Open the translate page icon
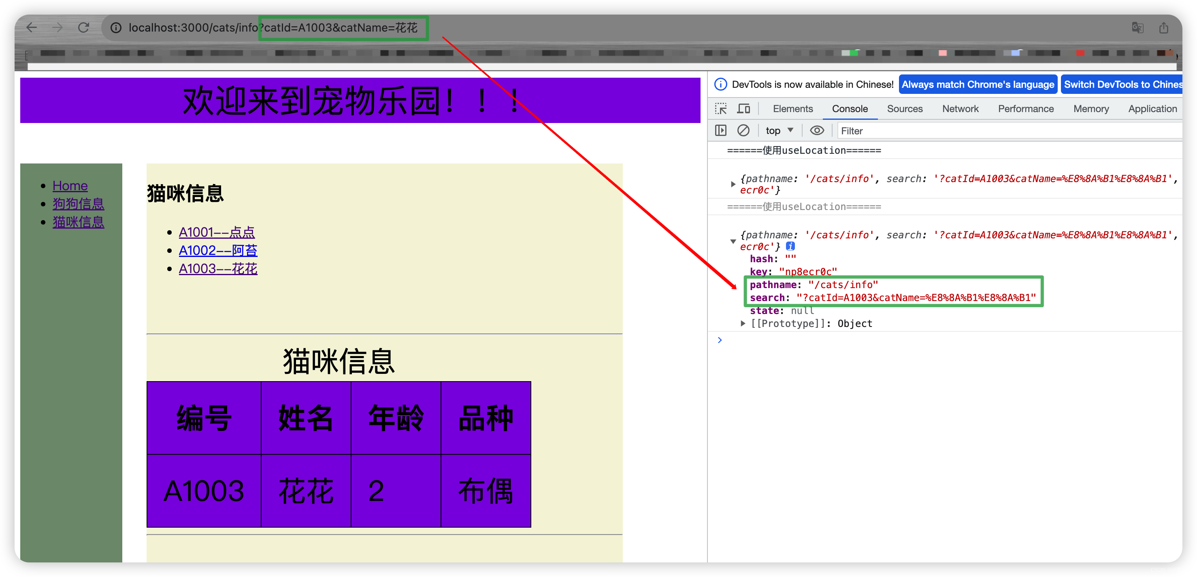Screen dimensions: 1197x577 point(1137,28)
